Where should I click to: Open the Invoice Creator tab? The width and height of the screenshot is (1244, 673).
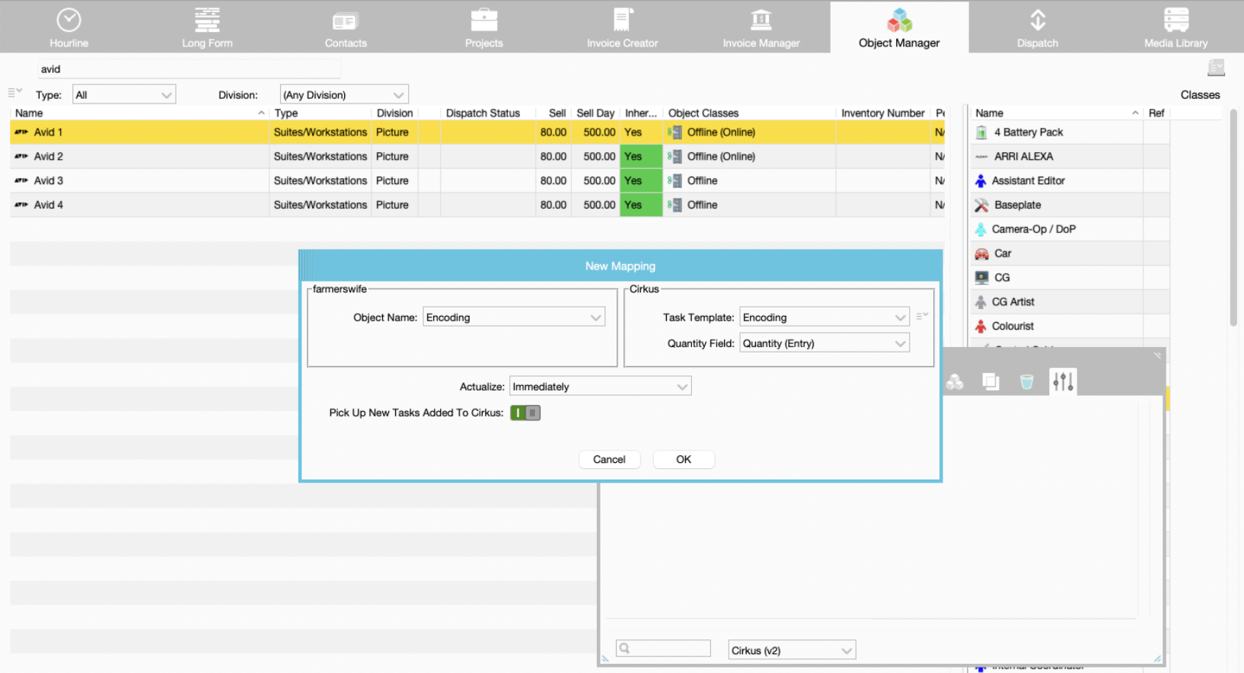pyautogui.click(x=622, y=27)
